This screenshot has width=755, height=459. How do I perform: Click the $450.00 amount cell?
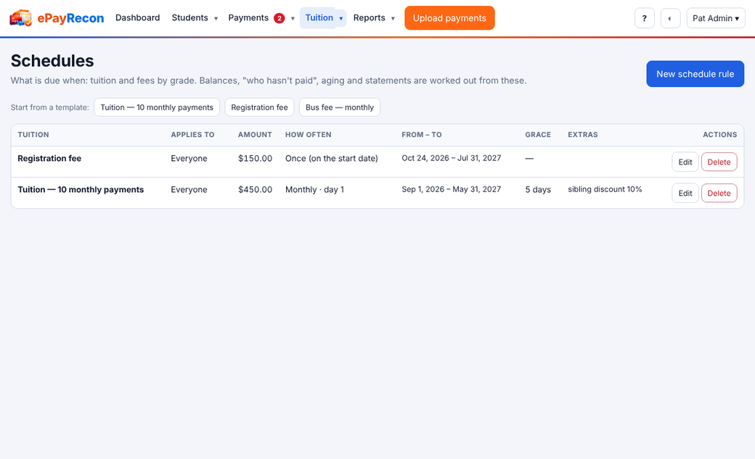256,189
